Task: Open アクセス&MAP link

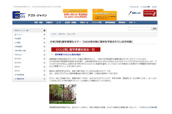Action: 134,7
